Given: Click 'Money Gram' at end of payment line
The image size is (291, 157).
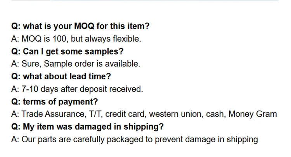Looking at the screenshot, I should pyautogui.click(x=253, y=114).
